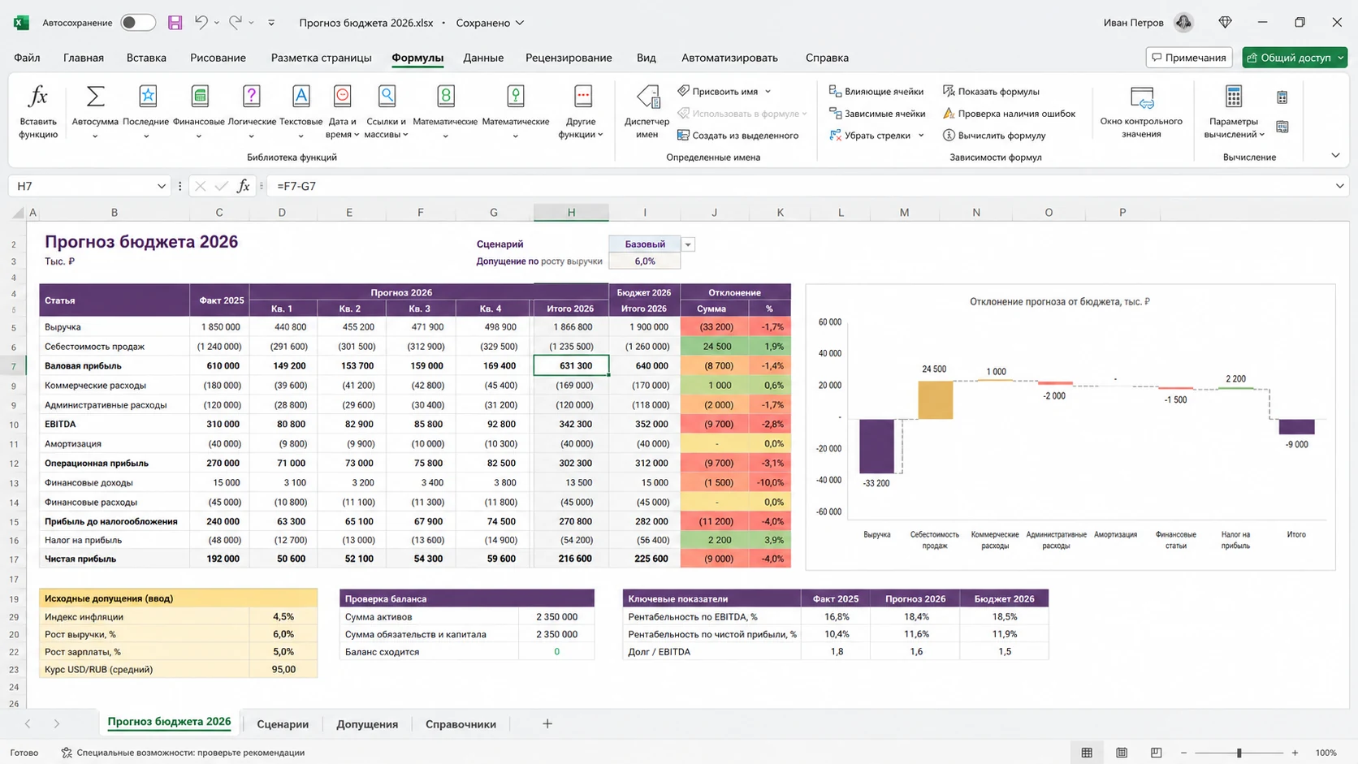This screenshot has height=764, width=1358.
Task: Toggle the Автосохранение switch
Action: coord(138,23)
